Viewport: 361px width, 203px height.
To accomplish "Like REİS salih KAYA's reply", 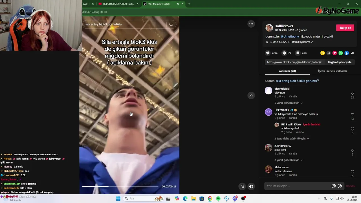I will [x=353, y=129].
